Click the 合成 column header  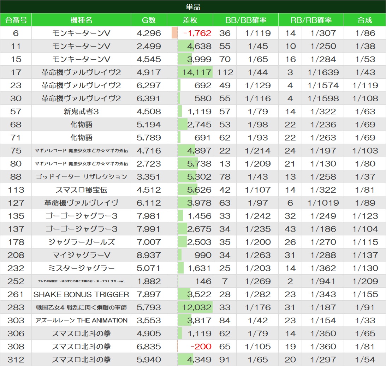point(365,20)
